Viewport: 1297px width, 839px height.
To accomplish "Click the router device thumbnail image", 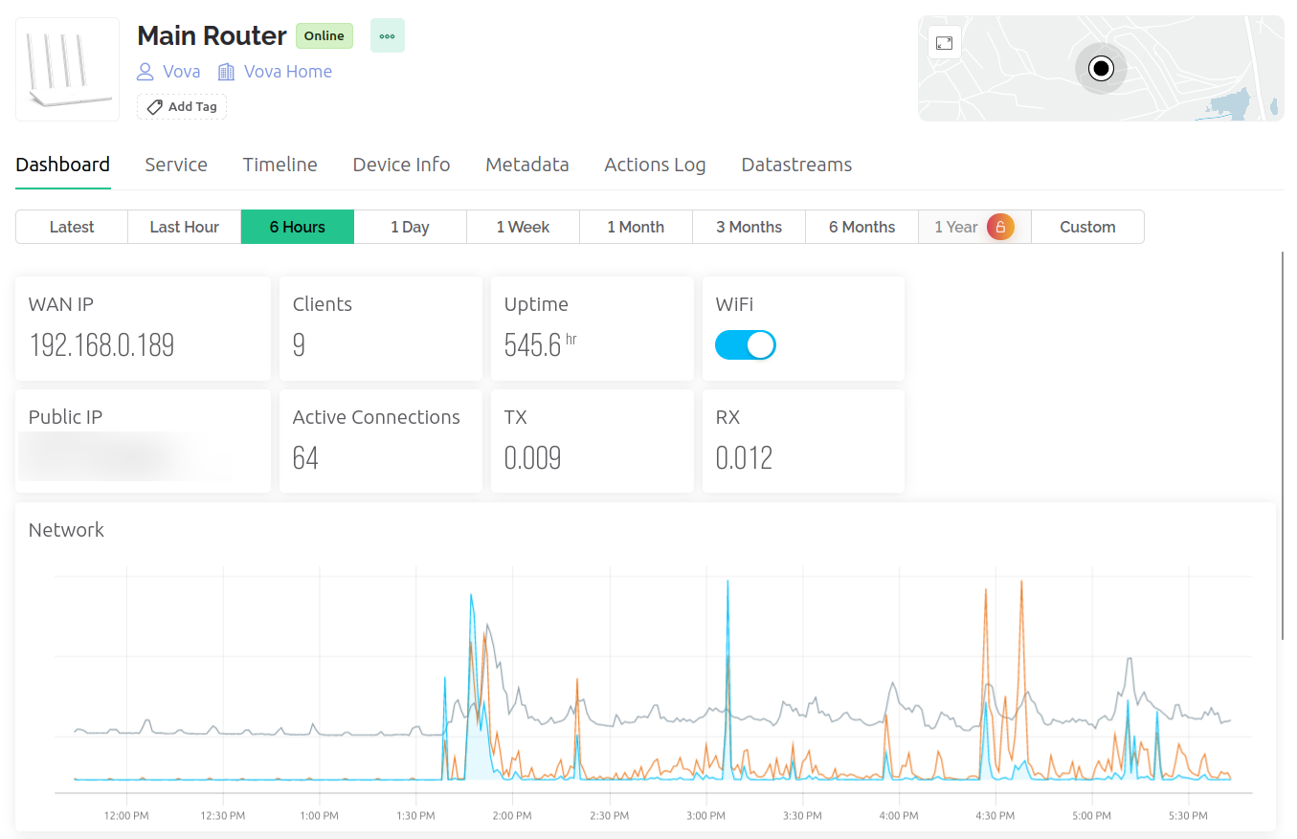I will pos(66,68).
